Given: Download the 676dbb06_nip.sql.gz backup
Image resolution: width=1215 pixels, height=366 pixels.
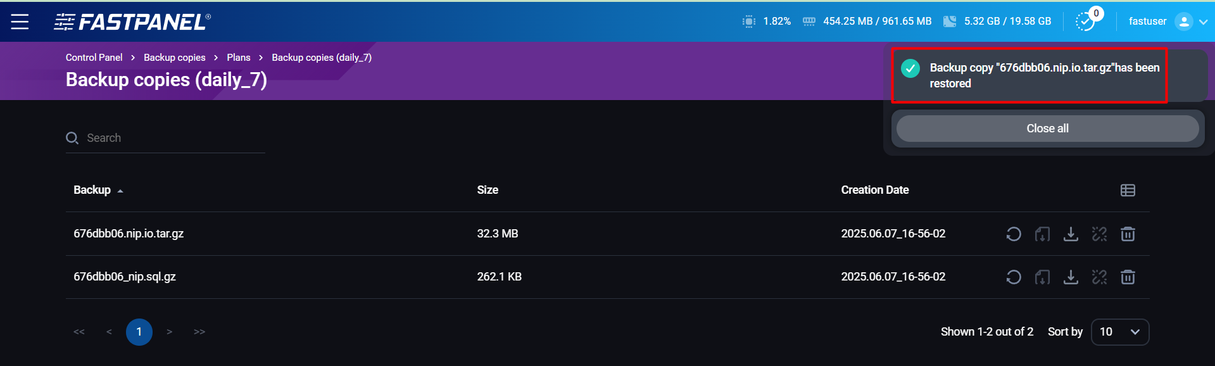Looking at the screenshot, I should click(x=1071, y=277).
